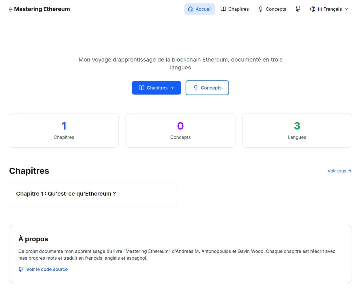Click the 3 Langues stat card

(297, 130)
